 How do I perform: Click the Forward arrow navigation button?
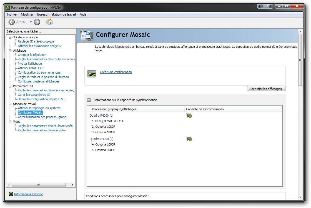tap(37, 22)
